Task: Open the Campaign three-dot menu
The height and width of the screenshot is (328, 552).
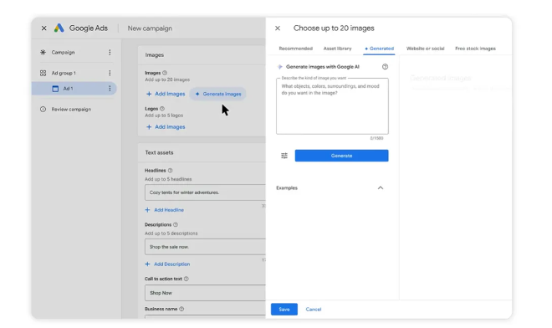Action: tap(110, 52)
